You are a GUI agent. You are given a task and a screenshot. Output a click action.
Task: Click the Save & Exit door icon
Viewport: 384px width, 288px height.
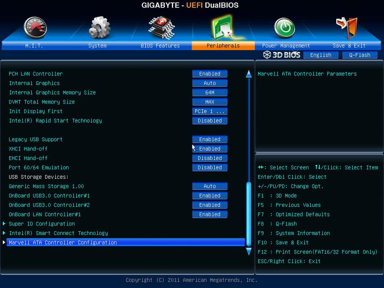pyautogui.click(x=347, y=28)
